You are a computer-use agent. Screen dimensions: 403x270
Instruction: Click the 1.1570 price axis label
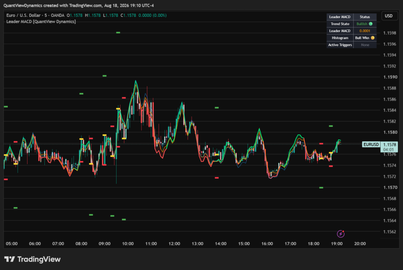pyautogui.click(x=390, y=187)
